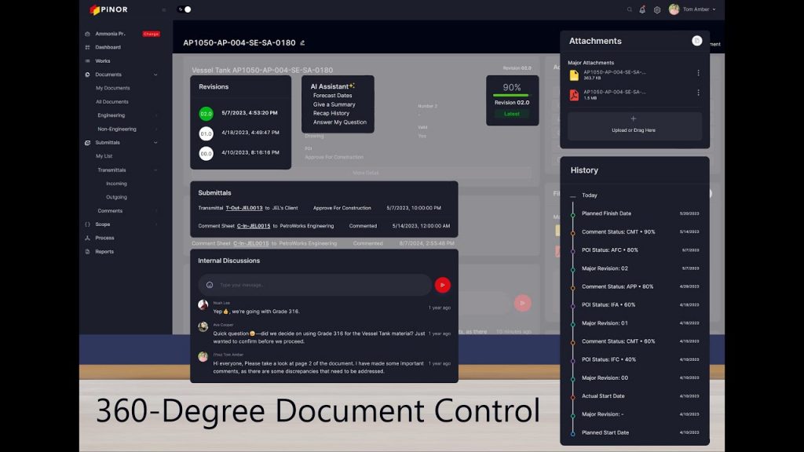Collapse the Documents sidebar section
Viewport: 804px width, 452px height.
155,75
